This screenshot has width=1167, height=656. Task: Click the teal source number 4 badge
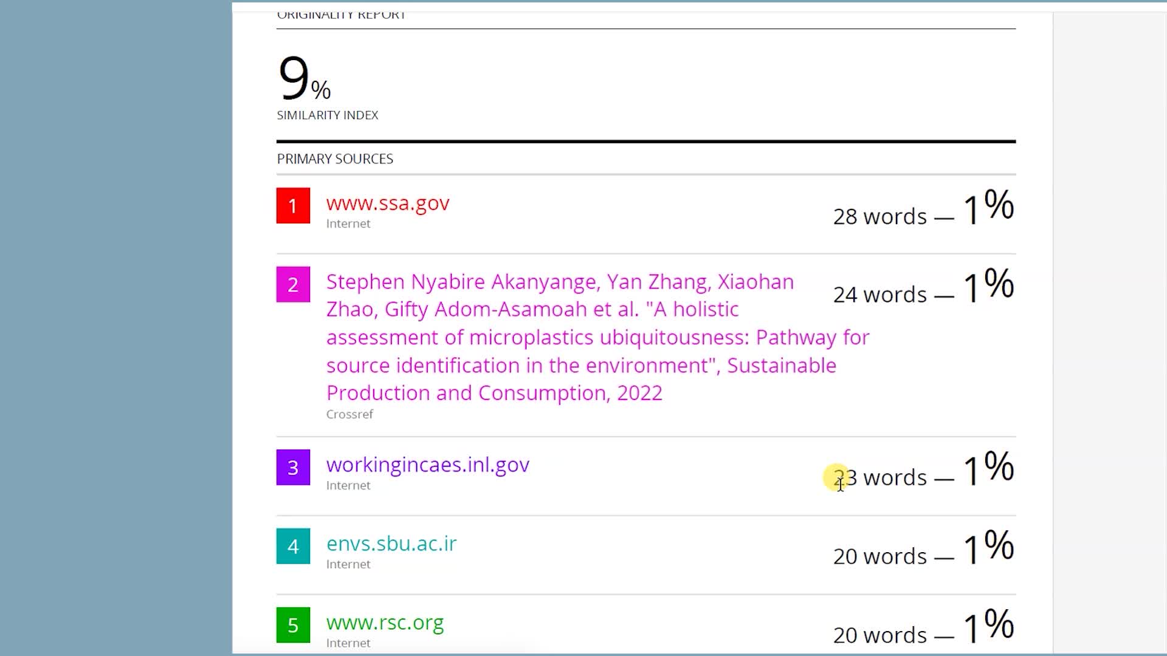point(293,546)
